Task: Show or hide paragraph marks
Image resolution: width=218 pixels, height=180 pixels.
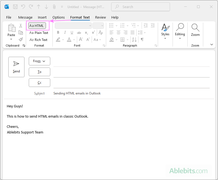Action: point(142,40)
